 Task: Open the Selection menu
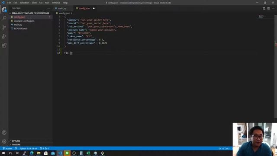click(25, 3)
